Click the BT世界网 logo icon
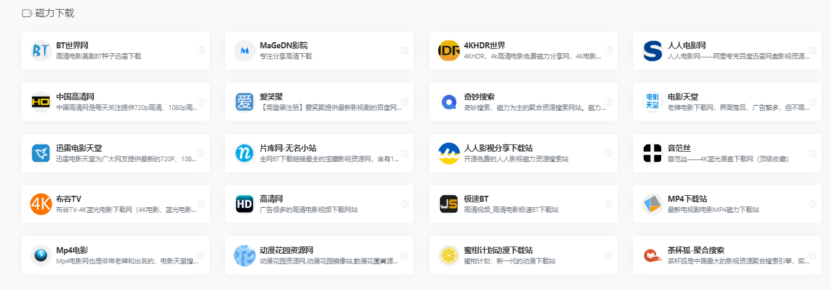This screenshot has width=831, height=290. [x=41, y=51]
